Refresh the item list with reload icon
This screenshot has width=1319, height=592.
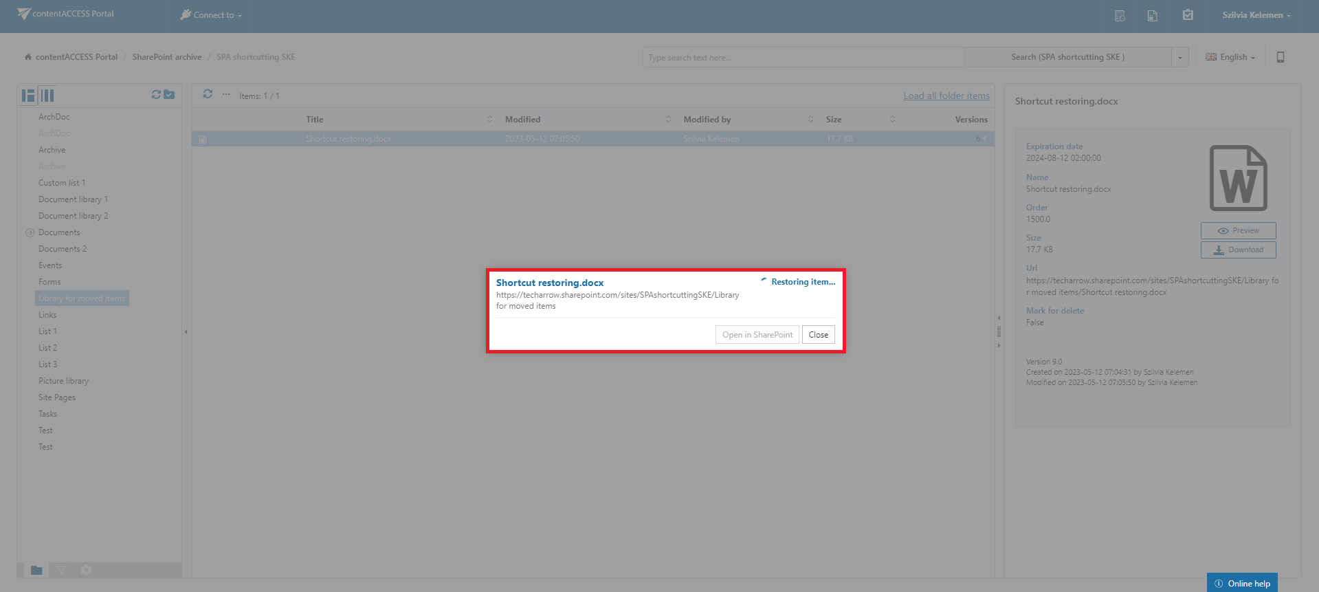208,94
